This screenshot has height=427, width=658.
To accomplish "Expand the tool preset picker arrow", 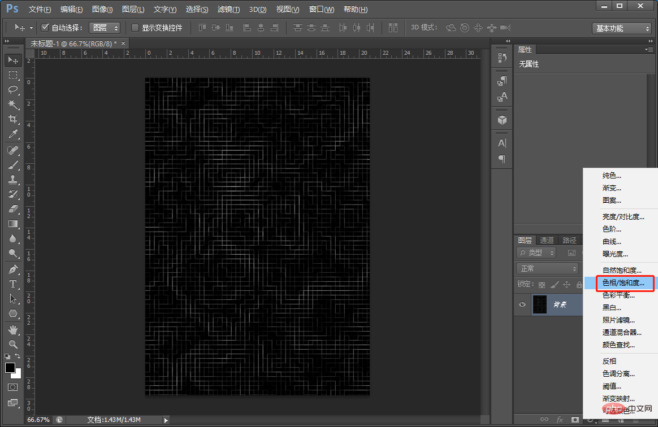I will (31, 28).
